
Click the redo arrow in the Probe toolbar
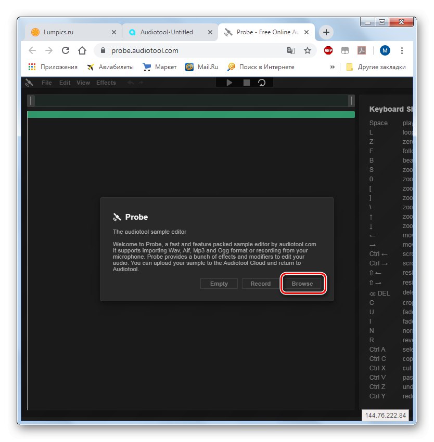(x=141, y=83)
